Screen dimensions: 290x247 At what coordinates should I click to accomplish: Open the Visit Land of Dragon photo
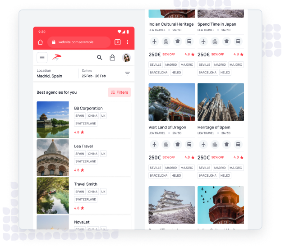(x=172, y=102)
